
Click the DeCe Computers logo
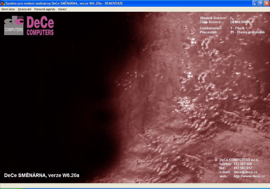point(29,25)
